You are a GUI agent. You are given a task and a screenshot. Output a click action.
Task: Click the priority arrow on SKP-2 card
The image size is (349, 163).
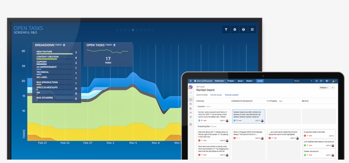click(x=237, y=121)
